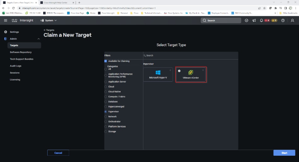Open the browser extensions puzzle icon
299x162 pixels.
coord(276,8)
